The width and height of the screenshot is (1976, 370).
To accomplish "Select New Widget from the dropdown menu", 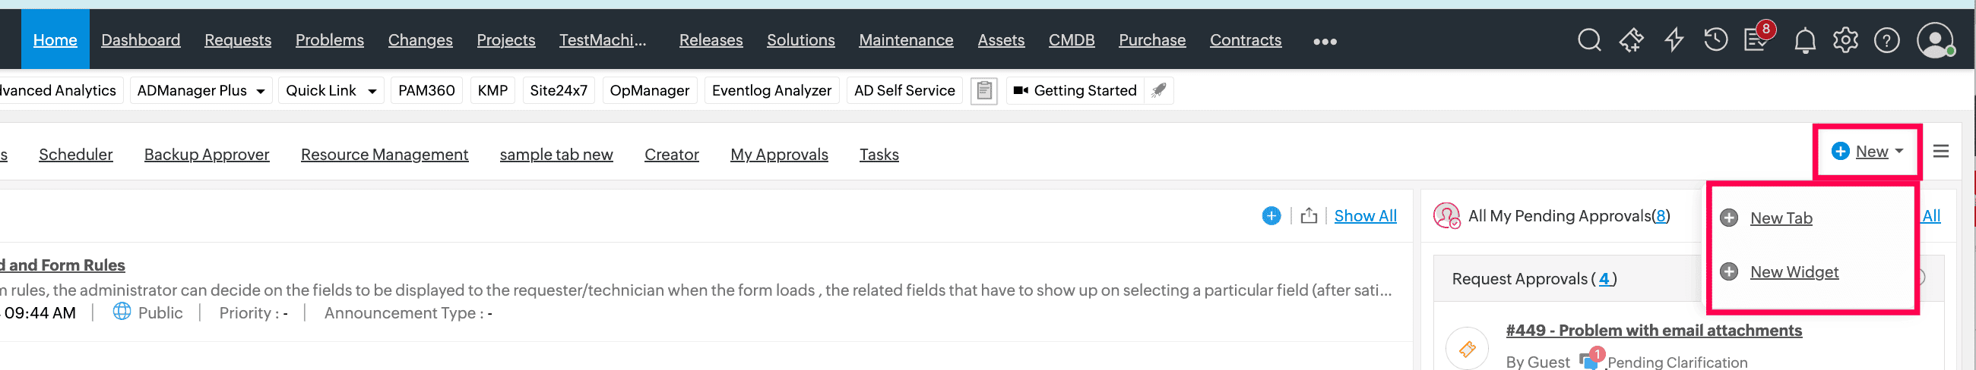I will coord(1794,272).
